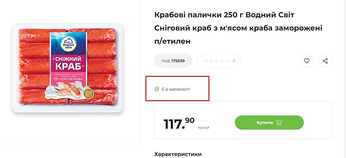The image size is (346, 158).
Task: Click the price 117.90
Action: [x=179, y=123]
